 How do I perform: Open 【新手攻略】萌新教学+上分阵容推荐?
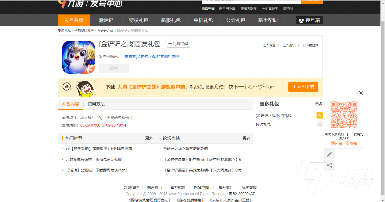pyautogui.click(x=99, y=149)
